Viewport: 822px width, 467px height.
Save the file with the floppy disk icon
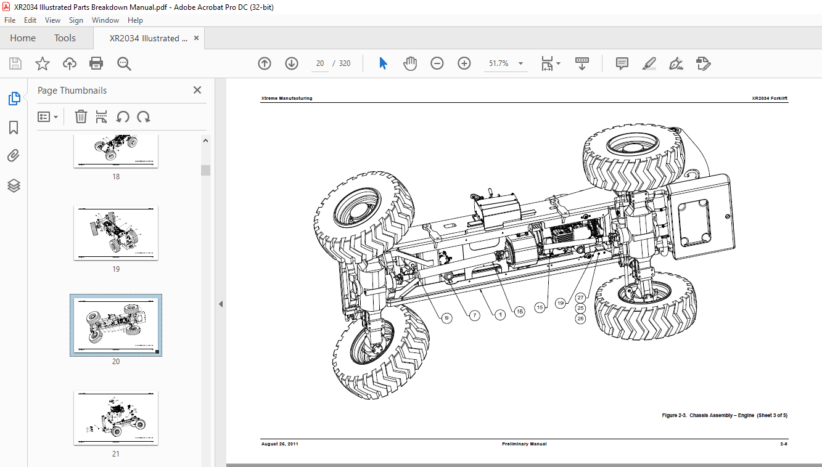coord(15,63)
